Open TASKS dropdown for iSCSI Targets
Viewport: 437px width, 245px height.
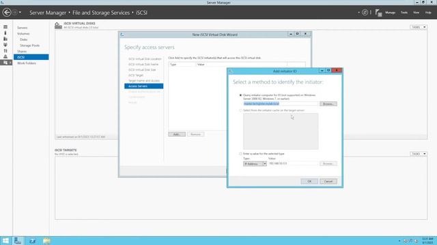[419, 154]
